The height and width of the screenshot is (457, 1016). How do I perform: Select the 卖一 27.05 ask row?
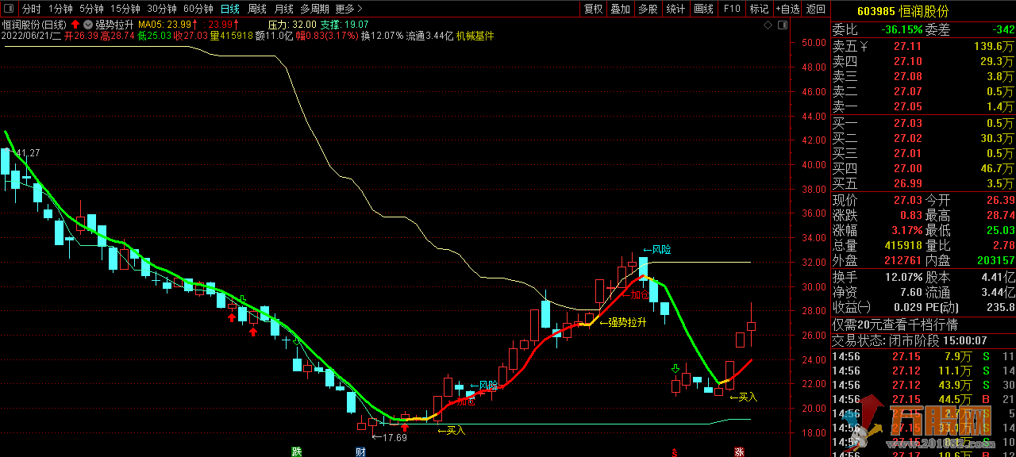point(923,106)
